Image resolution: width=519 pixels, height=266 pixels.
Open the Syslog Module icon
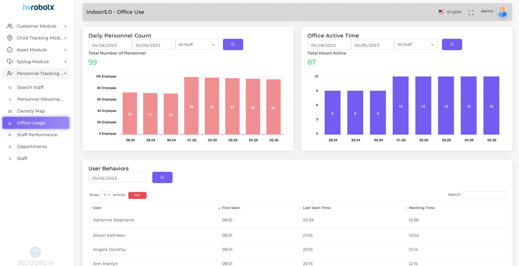(x=9, y=61)
